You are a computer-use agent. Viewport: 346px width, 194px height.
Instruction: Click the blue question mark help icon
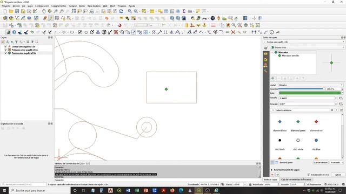pyautogui.click(x=15, y=32)
